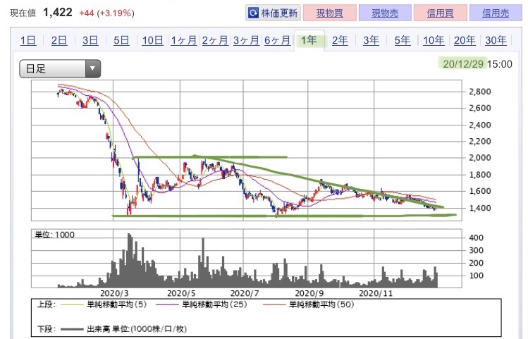This screenshot has height=339, width=528.
Task: Select the 5日 period tab
Action: pos(121,41)
